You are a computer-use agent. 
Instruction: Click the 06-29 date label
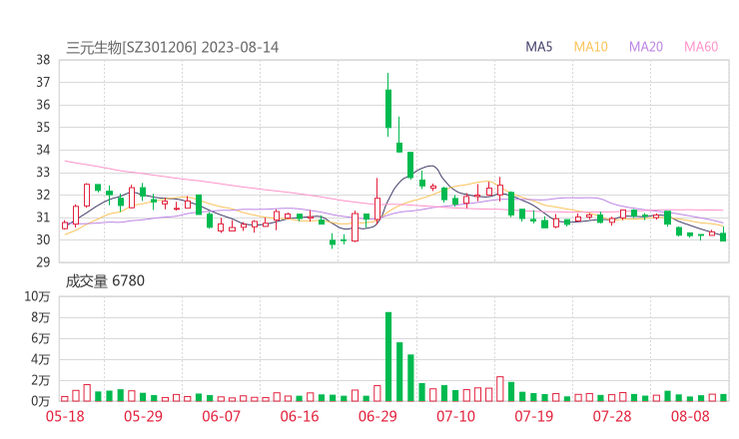(x=377, y=416)
